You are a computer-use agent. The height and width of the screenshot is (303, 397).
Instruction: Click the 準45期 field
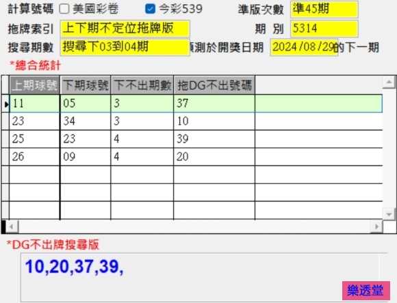click(324, 10)
